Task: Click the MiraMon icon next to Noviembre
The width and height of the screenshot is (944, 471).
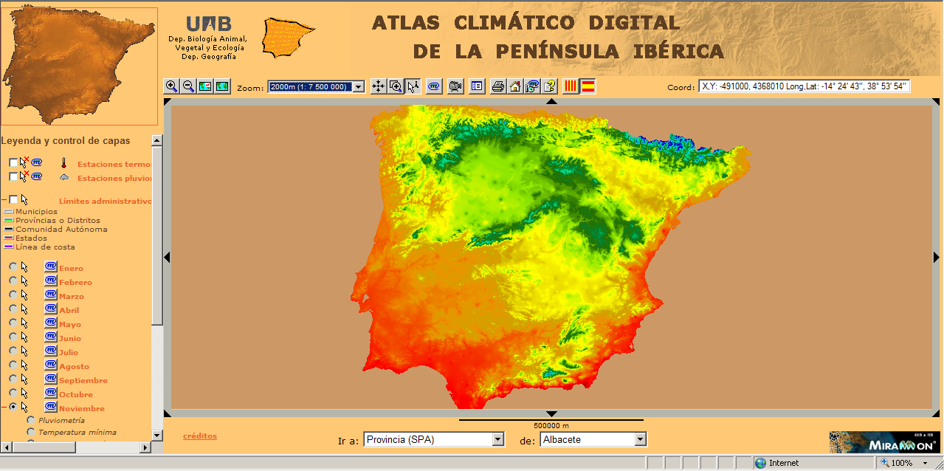Action: 51,407
